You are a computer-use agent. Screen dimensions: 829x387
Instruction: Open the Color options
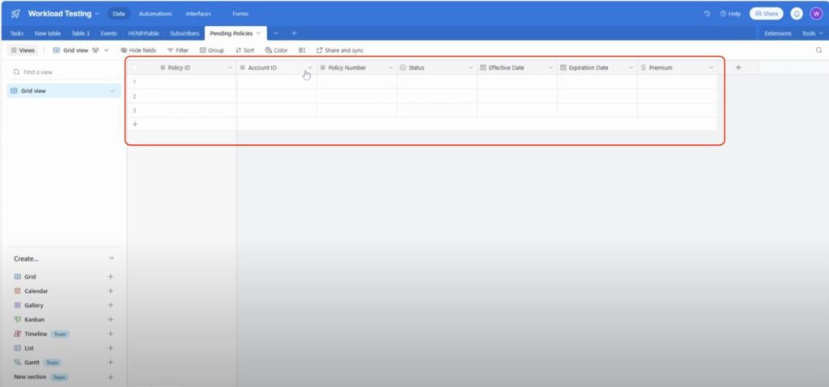tap(276, 50)
